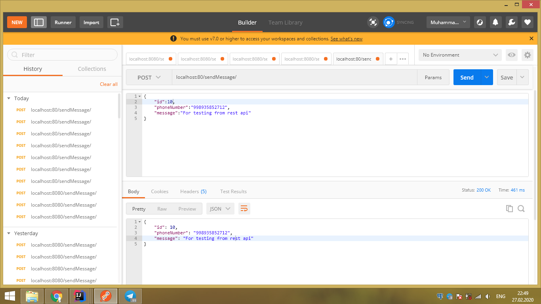The image size is (541, 304).
Task: Open the response Cookies tab
Action: (160, 191)
